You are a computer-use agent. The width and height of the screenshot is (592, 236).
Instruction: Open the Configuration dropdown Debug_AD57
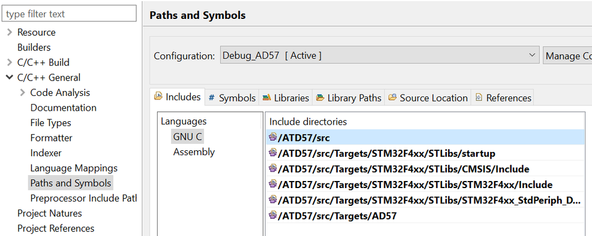pos(380,56)
